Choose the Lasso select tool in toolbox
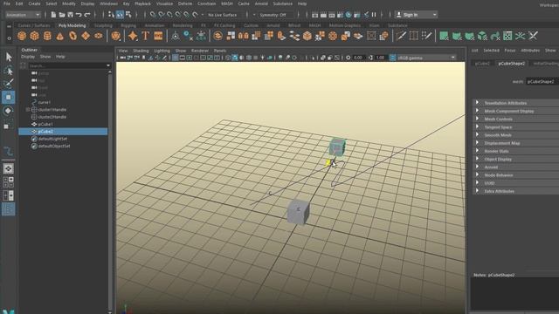 pos(9,71)
